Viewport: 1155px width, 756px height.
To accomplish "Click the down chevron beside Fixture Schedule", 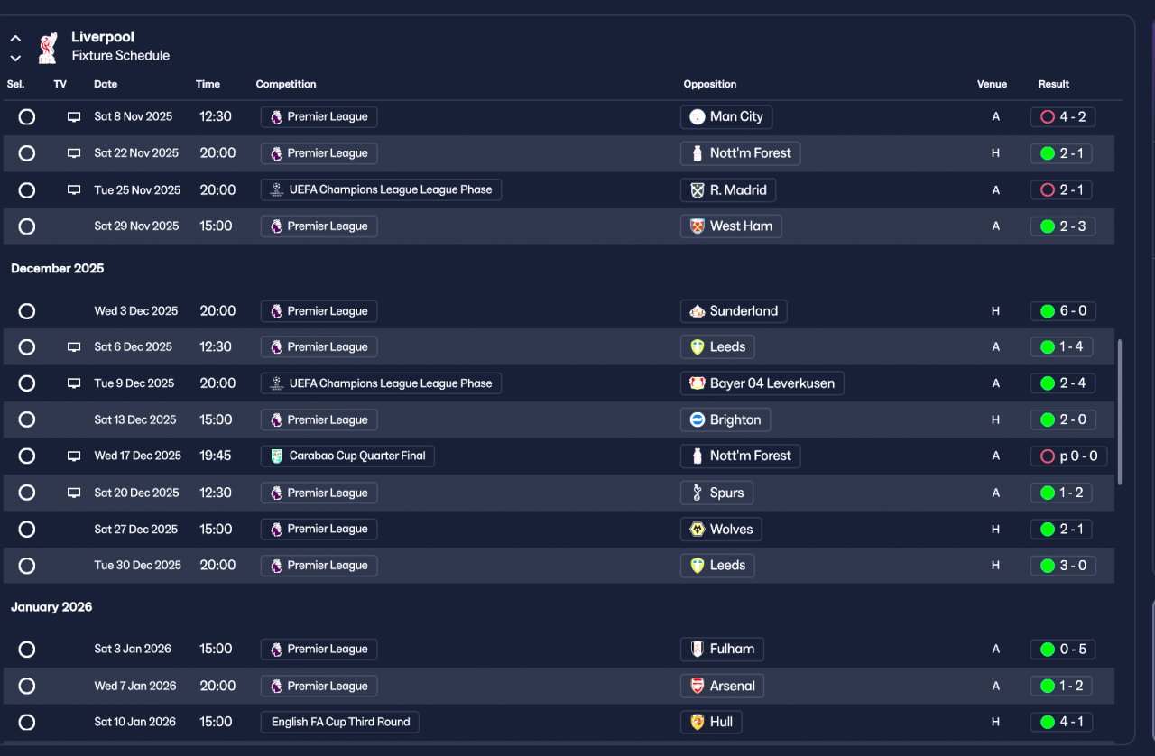I will pos(15,58).
